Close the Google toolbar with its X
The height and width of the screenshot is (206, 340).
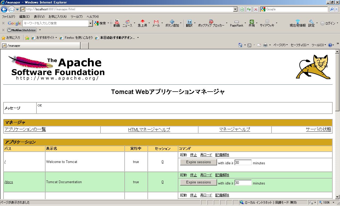pos(3,23)
